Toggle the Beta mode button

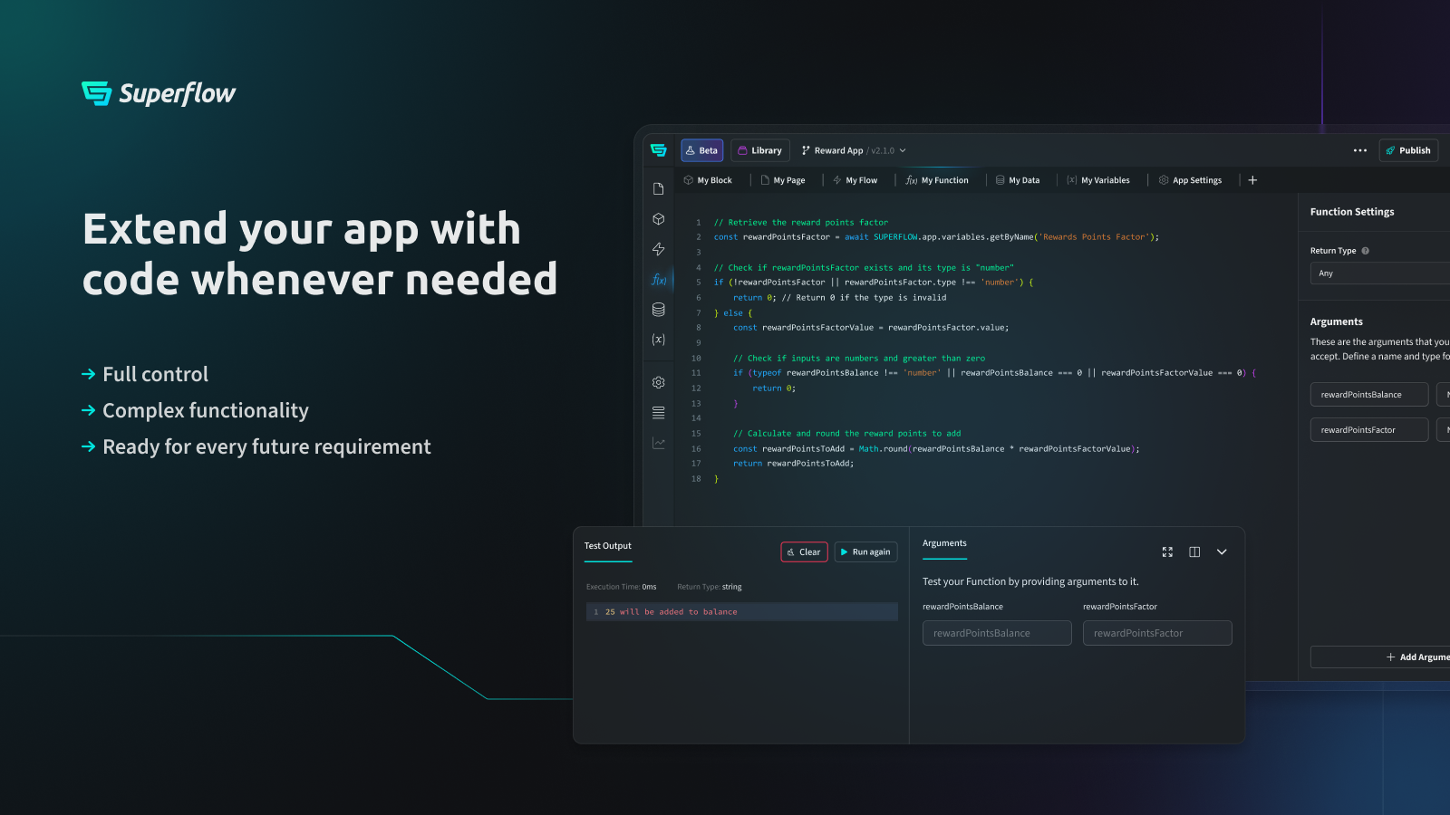701,150
